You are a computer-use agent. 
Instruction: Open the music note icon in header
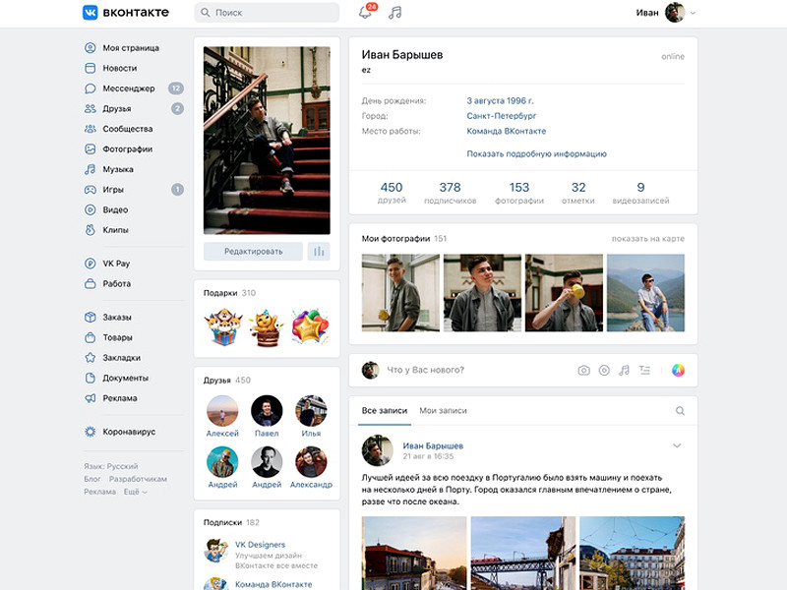click(395, 13)
